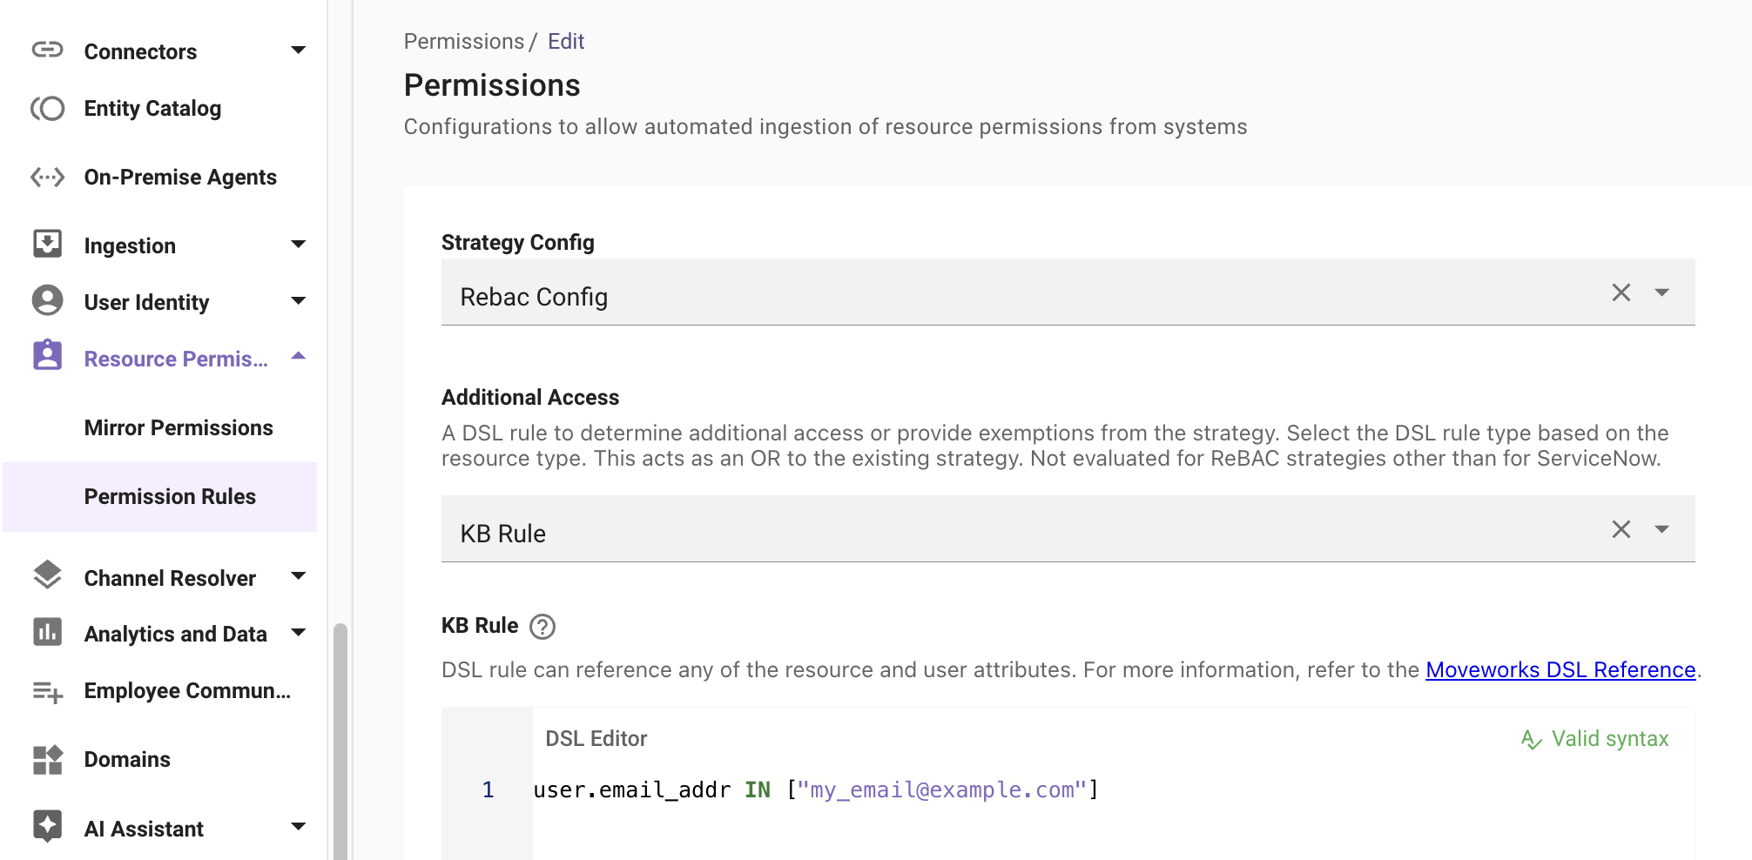1752x860 pixels.
Task: Expand the Connectors menu section
Action: pyautogui.click(x=298, y=50)
